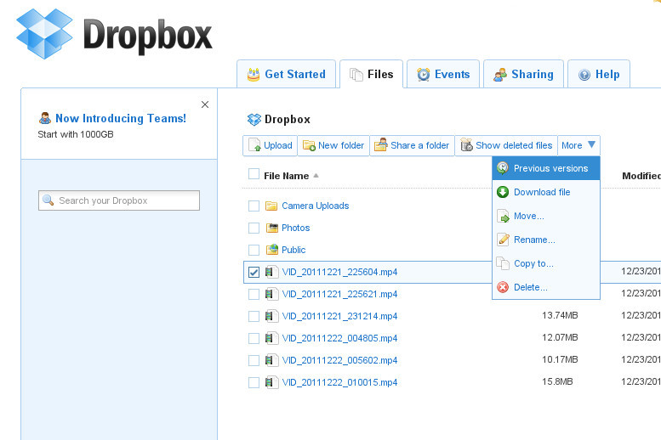Click the Dropbox logo box icon

pos(44,34)
